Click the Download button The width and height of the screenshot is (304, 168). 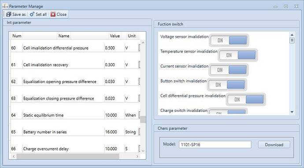point(274,145)
